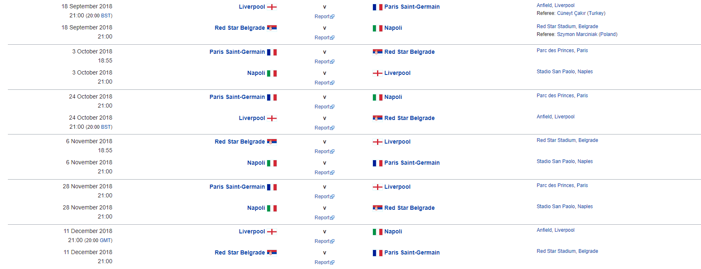The height and width of the screenshot is (269, 701).
Task: Open Anfield, Liverpool link for 11 December
Action: coord(555,230)
